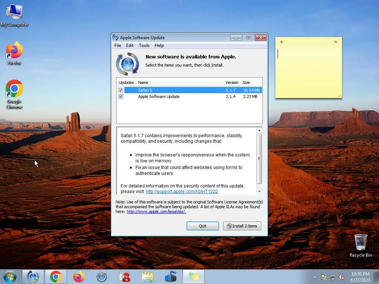Click description scrollbar down arrow

[x=259, y=192]
